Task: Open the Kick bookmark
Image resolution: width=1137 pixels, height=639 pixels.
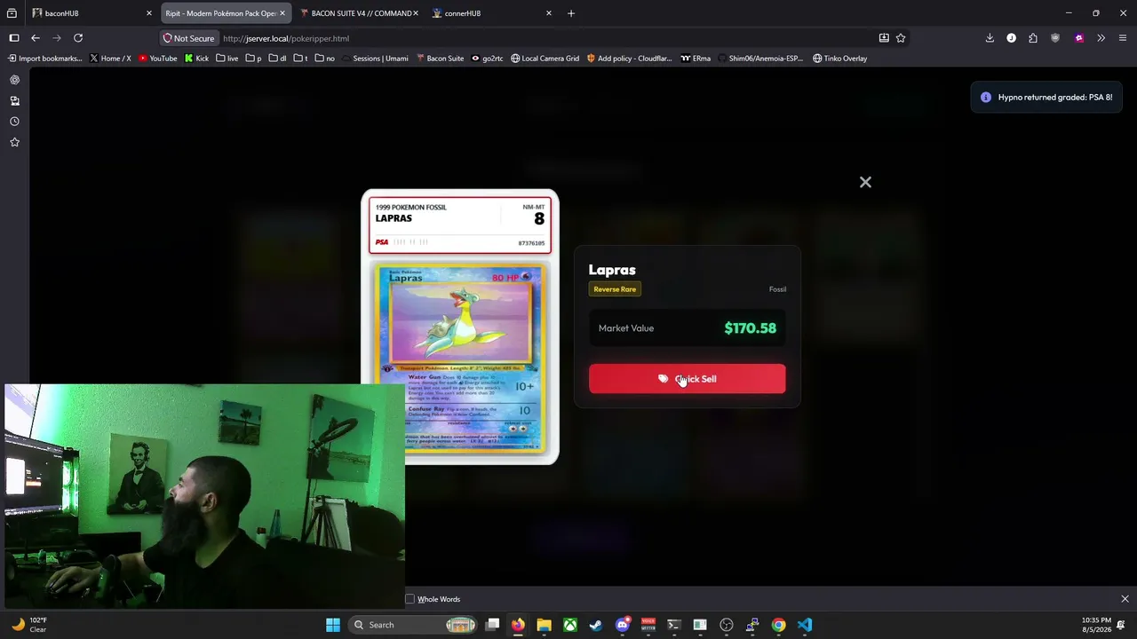Action: [196, 59]
